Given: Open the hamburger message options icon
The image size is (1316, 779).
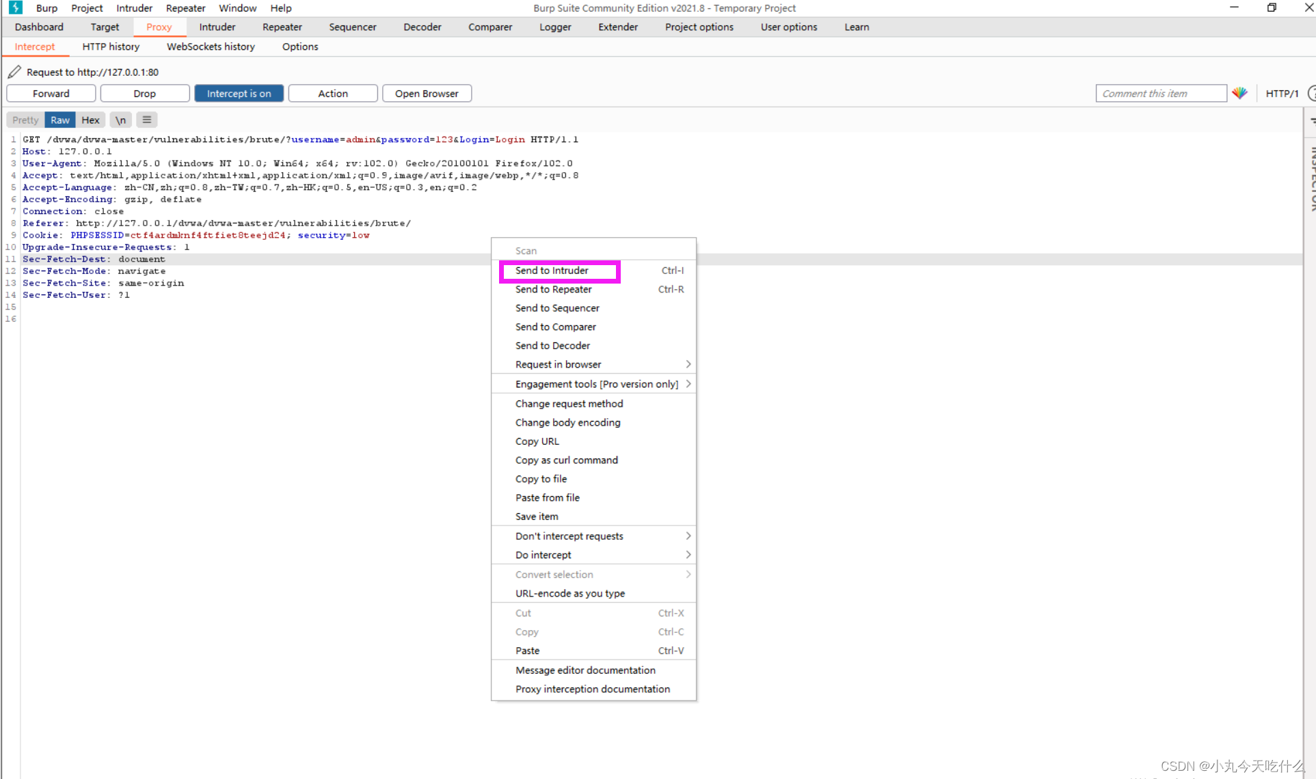Looking at the screenshot, I should pos(146,120).
